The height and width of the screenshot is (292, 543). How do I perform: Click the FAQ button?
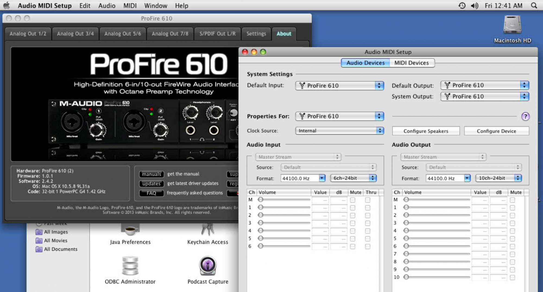pyautogui.click(x=151, y=193)
